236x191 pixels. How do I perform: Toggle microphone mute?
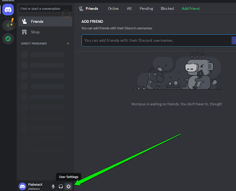coord(53,186)
